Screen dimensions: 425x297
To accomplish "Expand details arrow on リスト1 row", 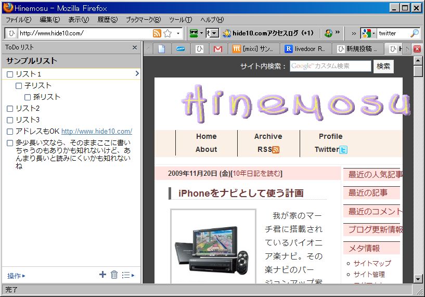I will [x=137, y=73].
